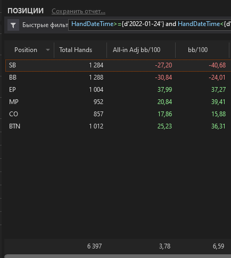Image resolution: width=231 pixels, height=258 pixels.
Task: Click the 'Быстрые фильт' quick filters label
Action: (x=45, y=25)
